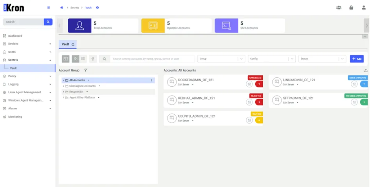Viewport: 370px width, 187px height.
Task: Switch to list view icon
Action: (x=83, y=59)
